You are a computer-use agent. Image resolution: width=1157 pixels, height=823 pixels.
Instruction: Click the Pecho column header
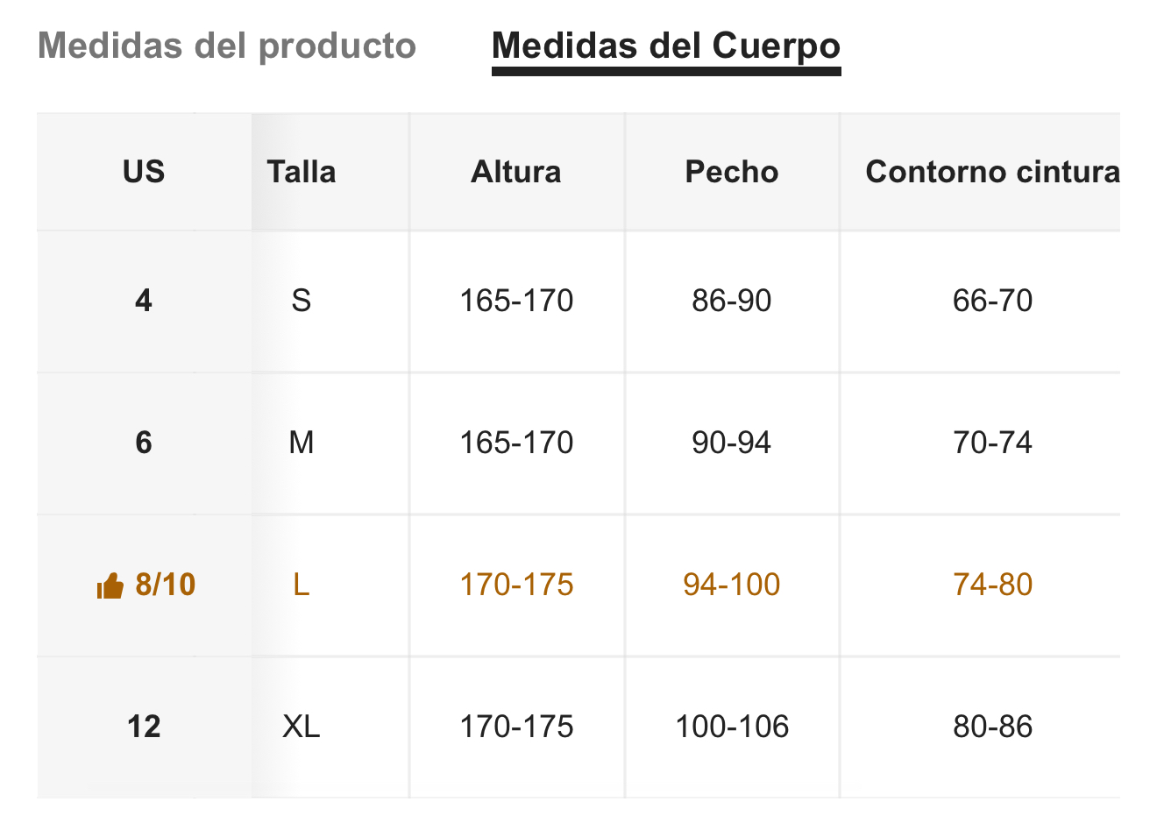coord(732,172)
